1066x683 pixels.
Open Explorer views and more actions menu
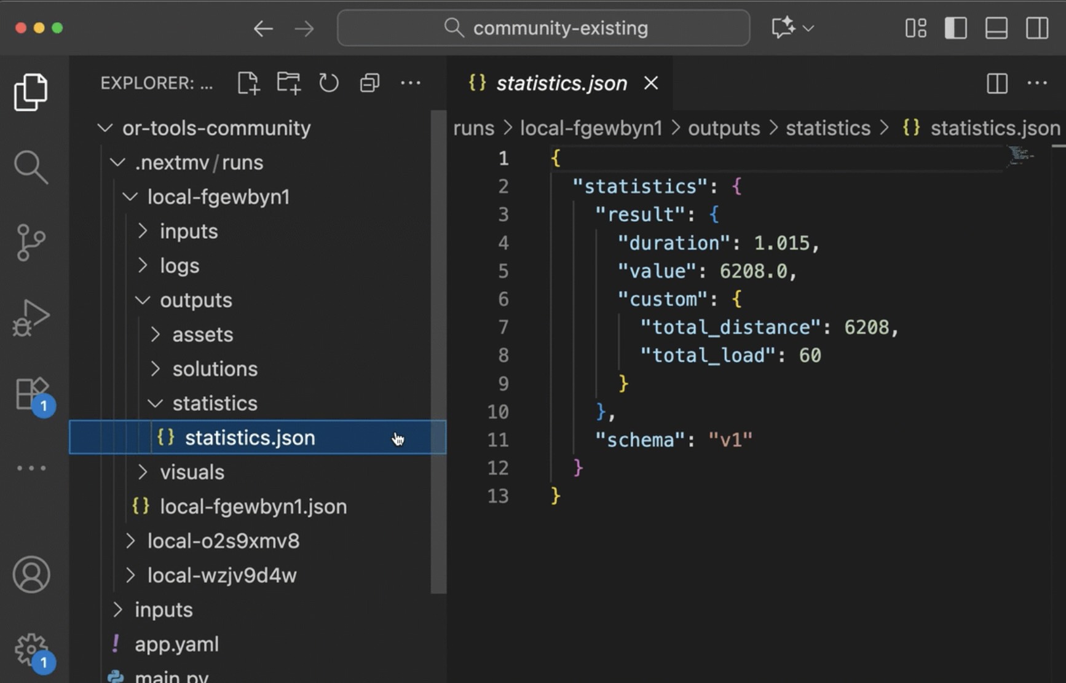[410, 83]
